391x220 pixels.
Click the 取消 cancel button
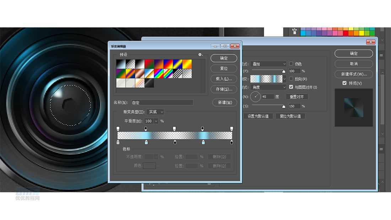coord(354,64)
